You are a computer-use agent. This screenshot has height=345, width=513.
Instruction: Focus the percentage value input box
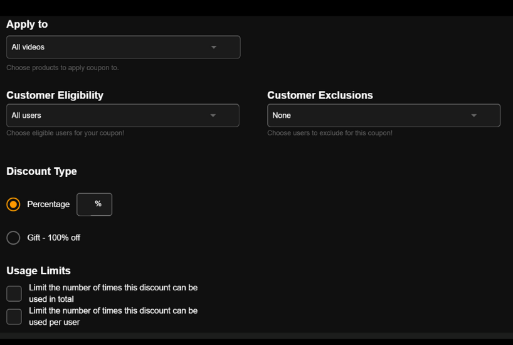click(x=94, y=204)
